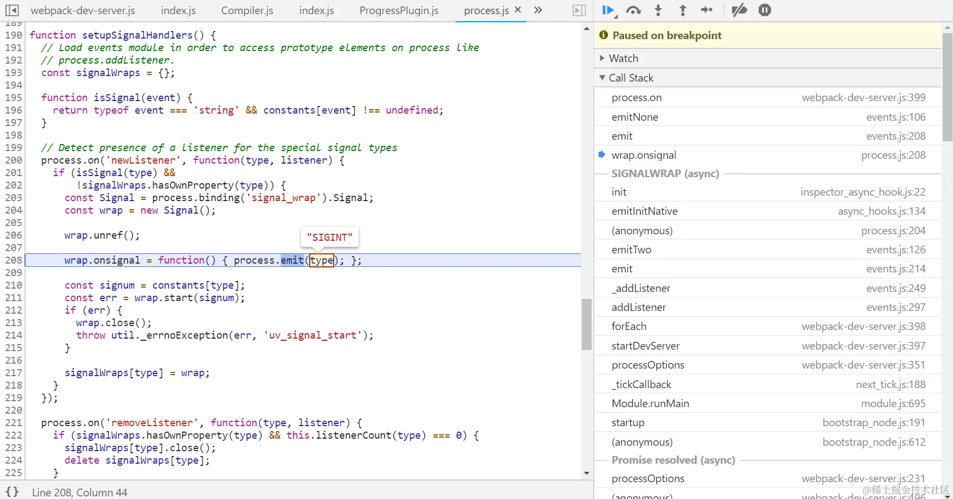
Task: Pretty-print the source with the braces icon
Action: (12, 492)
